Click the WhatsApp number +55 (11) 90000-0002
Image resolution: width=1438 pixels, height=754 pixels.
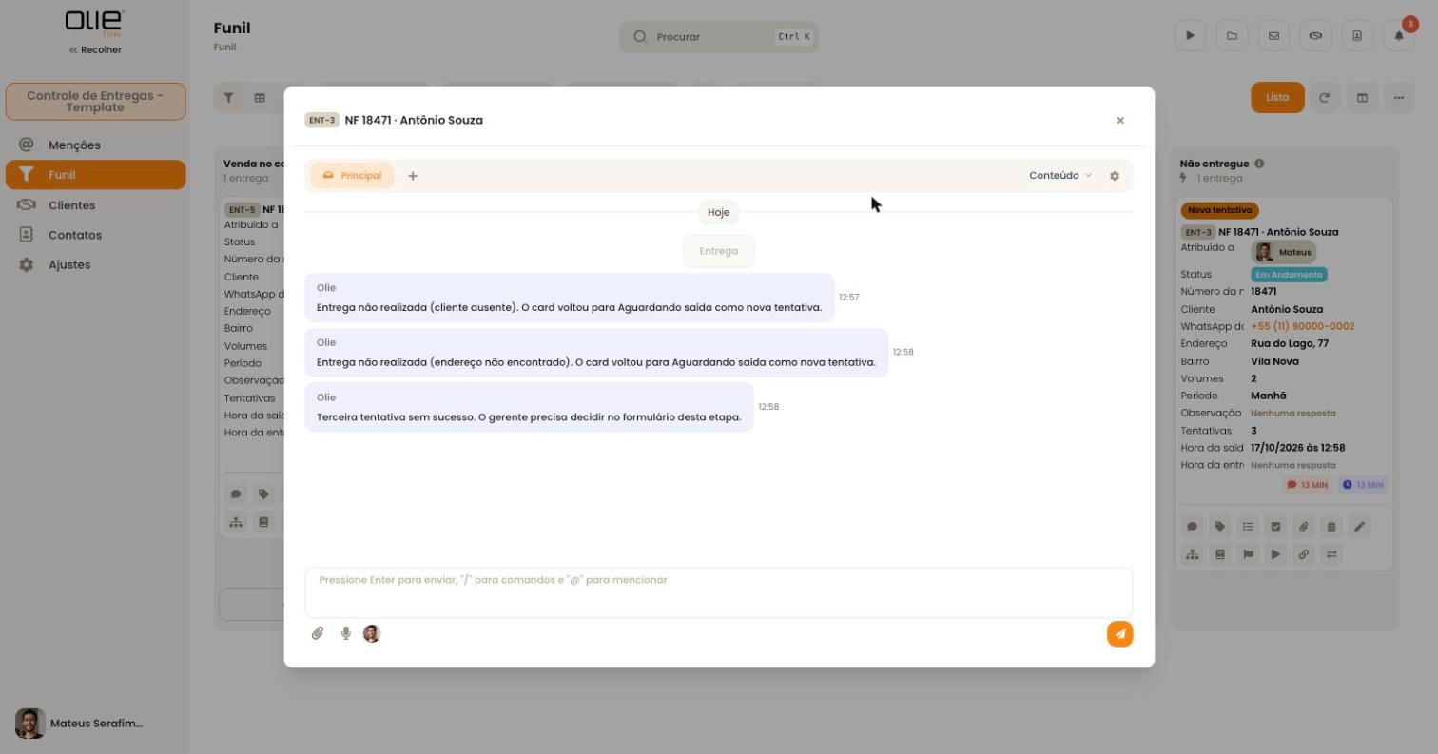[x=1302, y=326]
